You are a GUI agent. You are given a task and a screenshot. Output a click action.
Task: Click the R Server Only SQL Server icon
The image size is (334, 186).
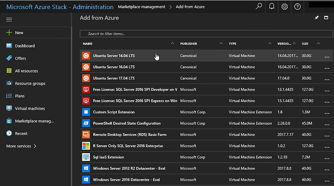click(86, 146)
